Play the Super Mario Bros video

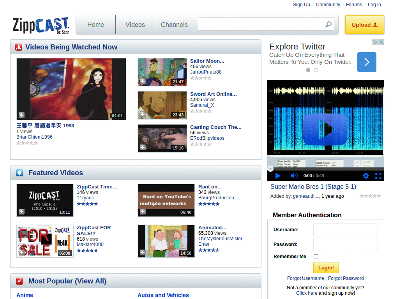click(x=278, y=176)
